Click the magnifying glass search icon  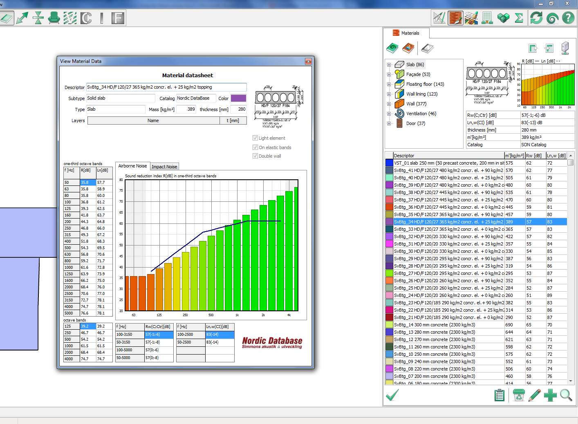pyautogui.click(x=566, y=395)
